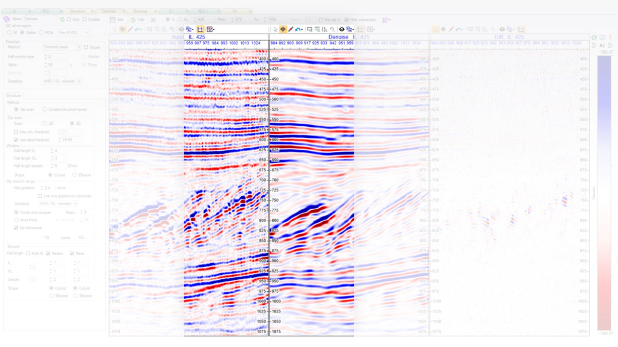618x347 pixels.
Task: Open the display layers dropdown in Input toolbar
Action: (x=190, y=29)
